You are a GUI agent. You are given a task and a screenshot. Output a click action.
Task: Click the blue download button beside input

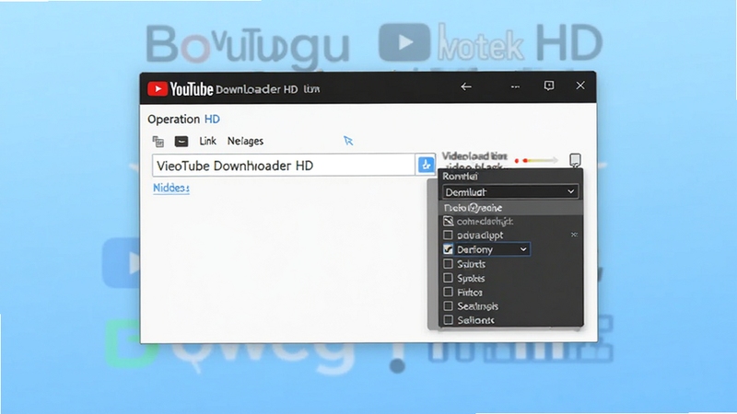click(426, 165)
